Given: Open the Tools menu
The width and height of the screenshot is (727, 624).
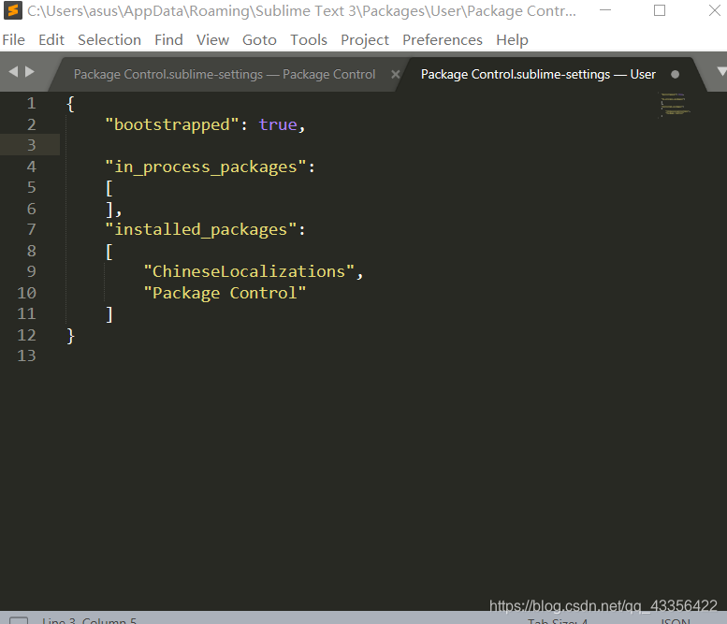Looking at the screenshot, I should [x=309, y=40].
